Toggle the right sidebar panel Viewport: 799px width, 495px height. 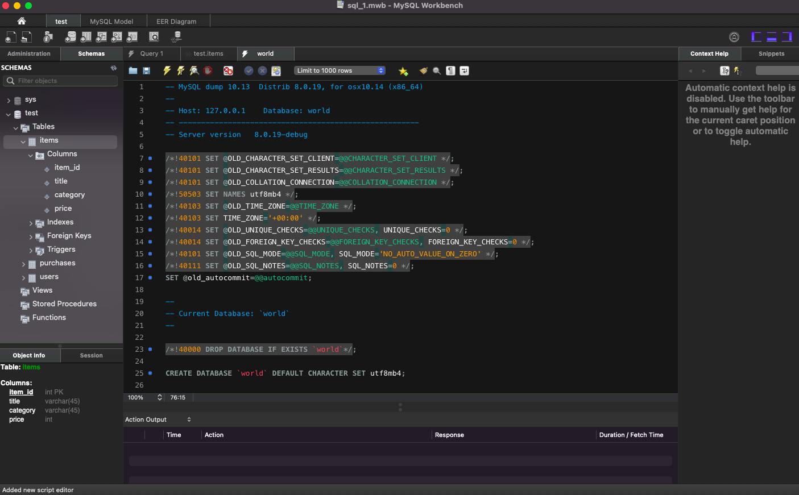click(x=787, y=37)
